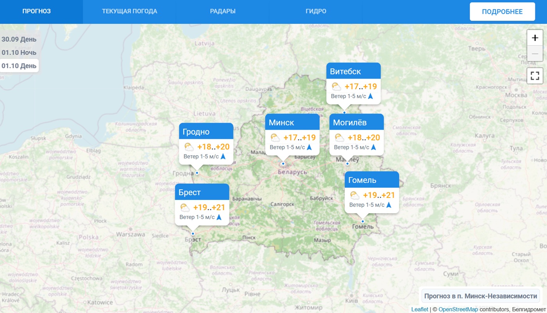Click wind direction arrow in Гродно card
Viewport: 547px width, 313px height.
223,156
